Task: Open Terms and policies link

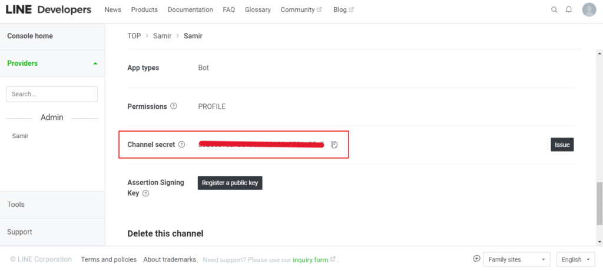Action: pyautogui.click(x=109, y=259)
